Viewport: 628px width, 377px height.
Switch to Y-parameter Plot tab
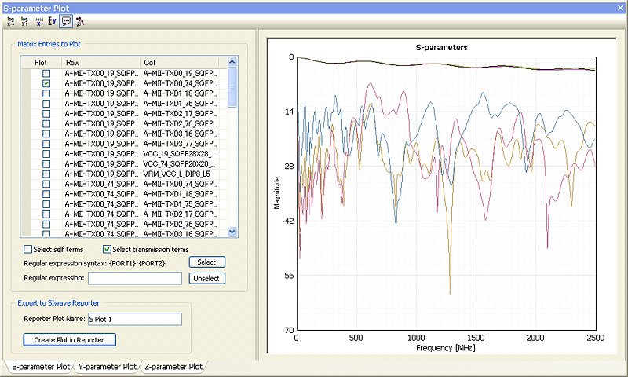click(107, 367)
